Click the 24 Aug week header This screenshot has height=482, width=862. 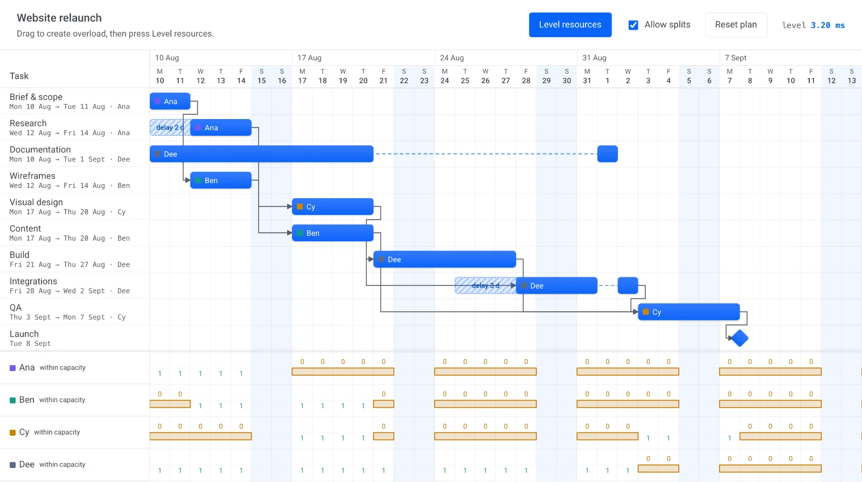506,58
